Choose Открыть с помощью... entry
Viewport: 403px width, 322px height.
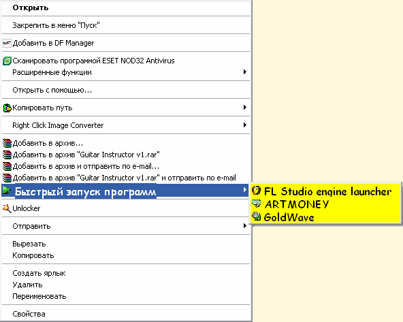pos(126,90)
